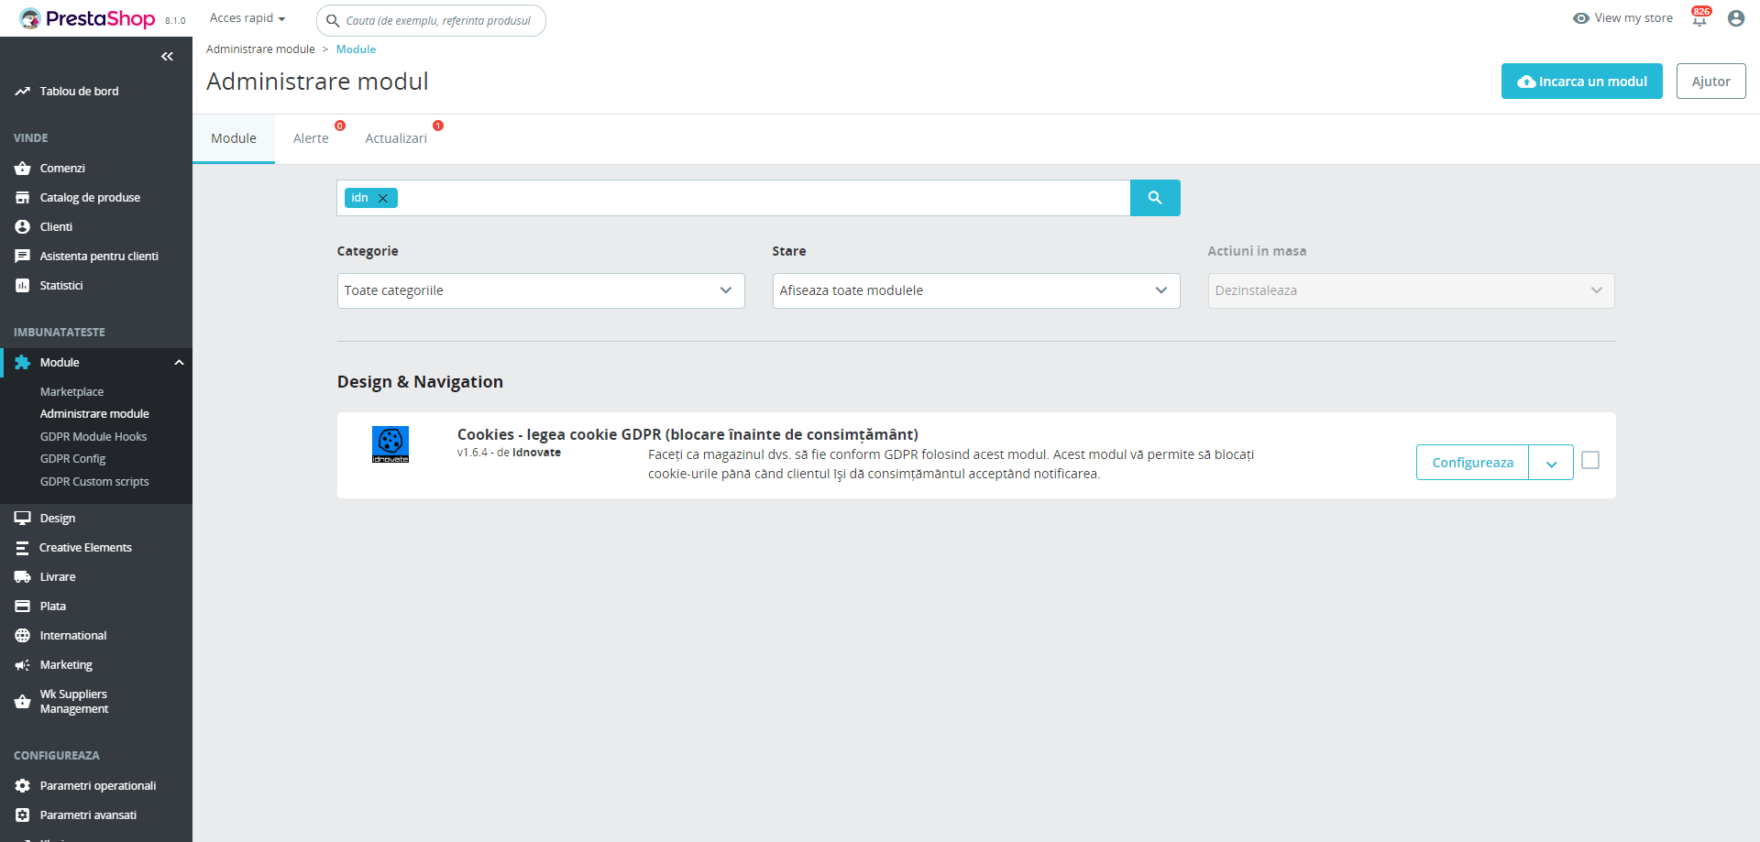Click the Parametri operationali gear icon

[23, 786]
